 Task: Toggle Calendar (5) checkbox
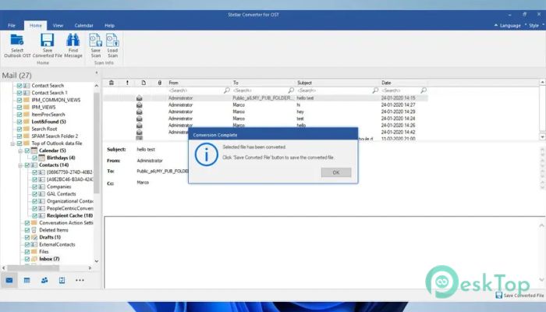tap(27, 151)
